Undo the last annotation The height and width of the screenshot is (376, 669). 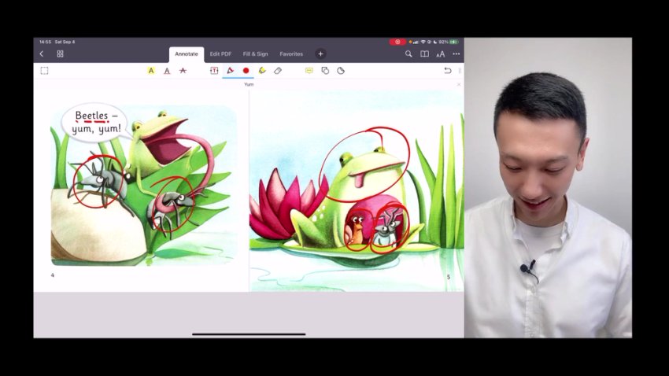pos(448,71)
